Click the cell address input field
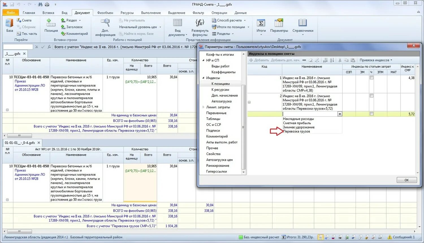 (18, 47)
